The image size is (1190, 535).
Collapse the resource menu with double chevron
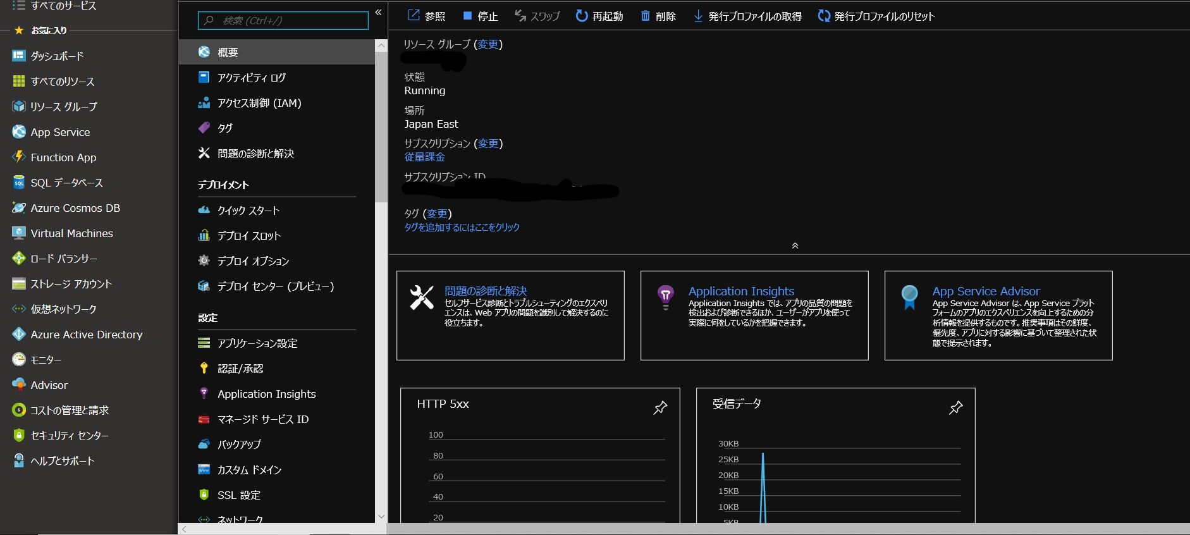click(x=378, y=12)
